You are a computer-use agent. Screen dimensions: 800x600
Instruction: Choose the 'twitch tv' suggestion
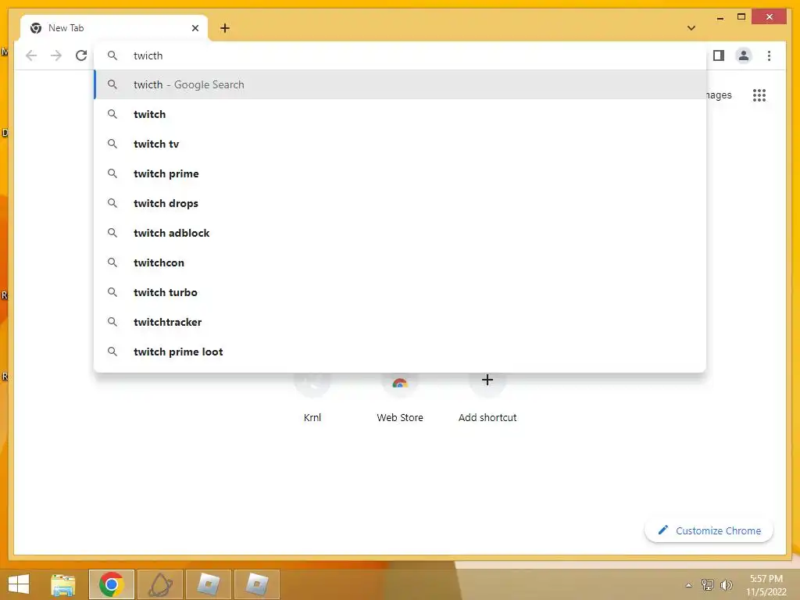[x=401, y=144]
